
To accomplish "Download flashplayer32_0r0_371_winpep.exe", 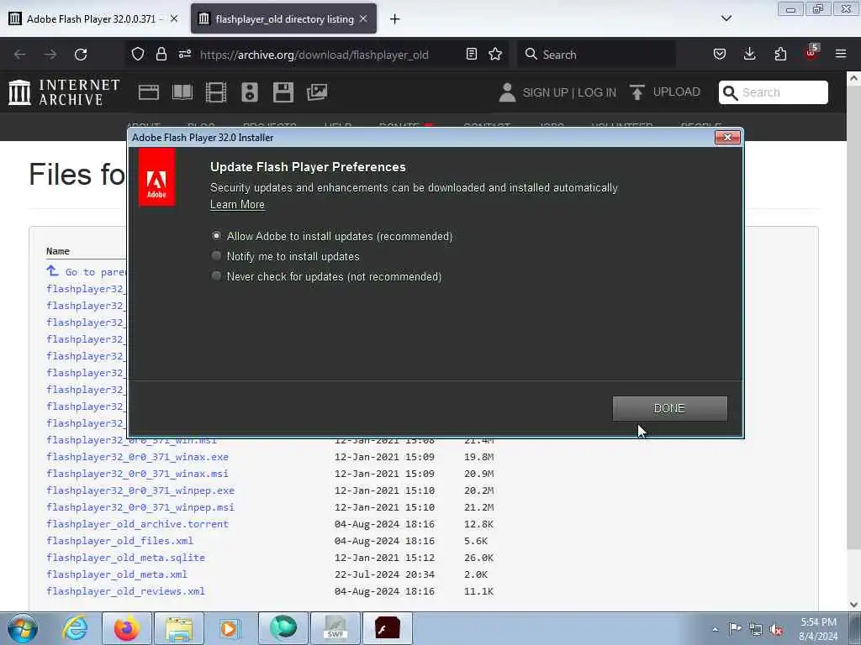I will (x=140, y=490).
